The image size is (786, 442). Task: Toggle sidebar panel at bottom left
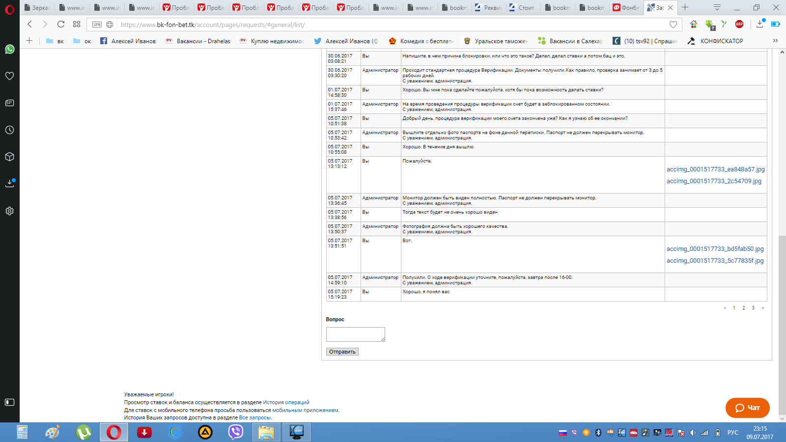[x=9, y=402]
